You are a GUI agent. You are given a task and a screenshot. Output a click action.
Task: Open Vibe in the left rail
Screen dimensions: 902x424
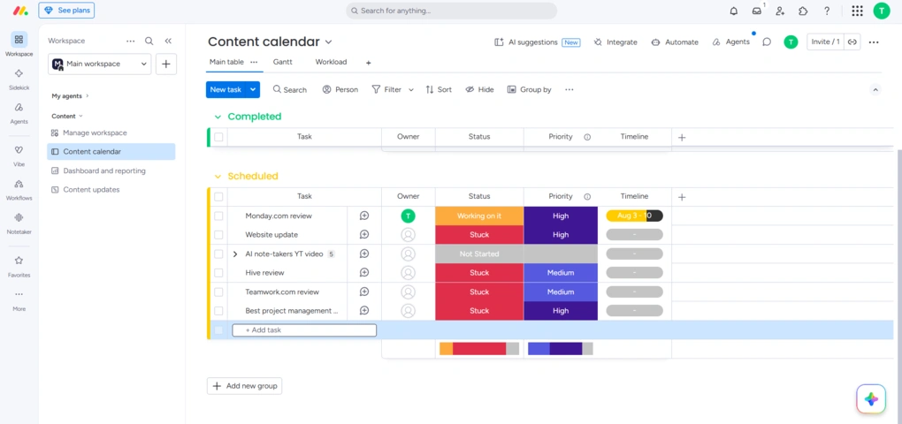(19, 155)
